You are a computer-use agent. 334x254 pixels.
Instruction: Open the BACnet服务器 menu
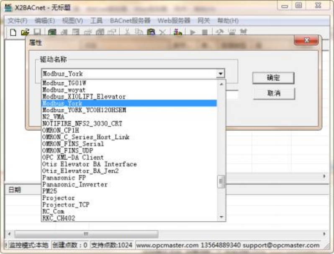pos(130,21)
